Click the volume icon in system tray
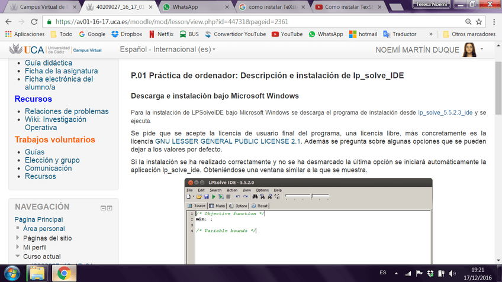Screen dimensions: 502x282 coord(453,273)
